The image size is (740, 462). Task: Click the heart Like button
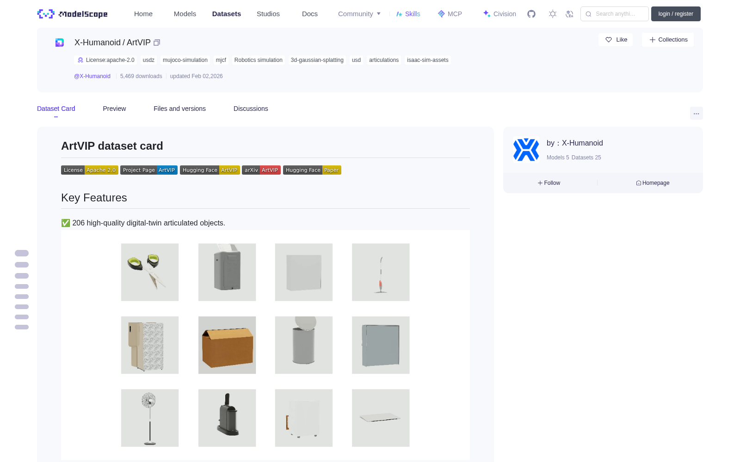(616, 40)
